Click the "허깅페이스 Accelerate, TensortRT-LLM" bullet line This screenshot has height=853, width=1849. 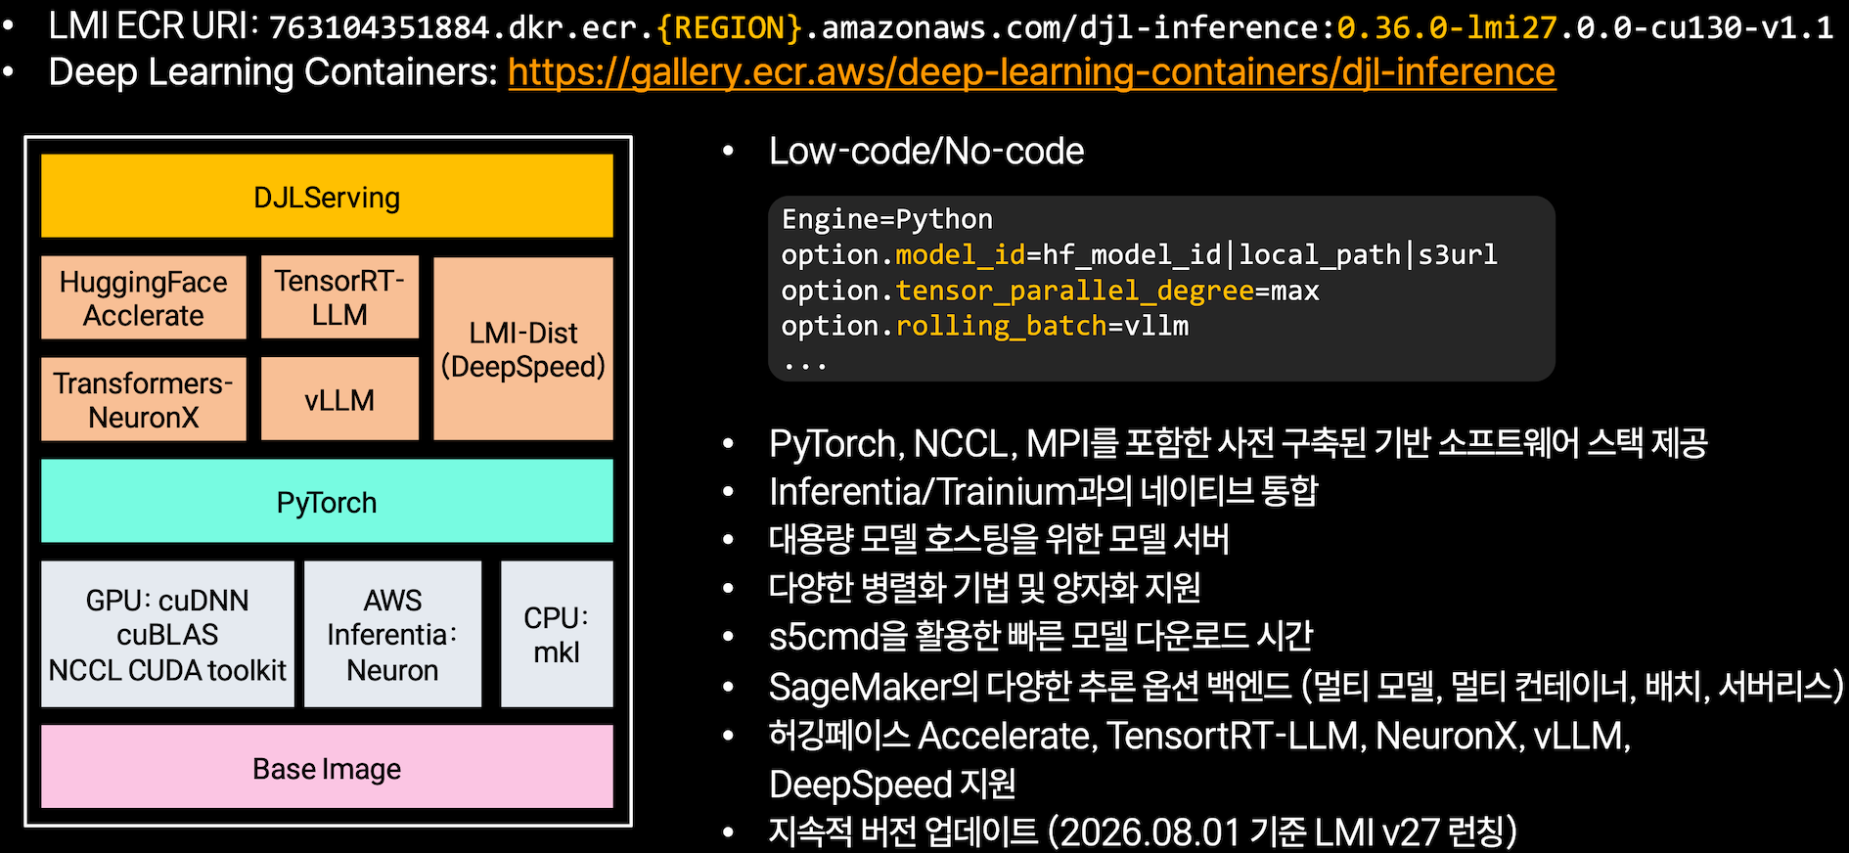point(1200,736)
